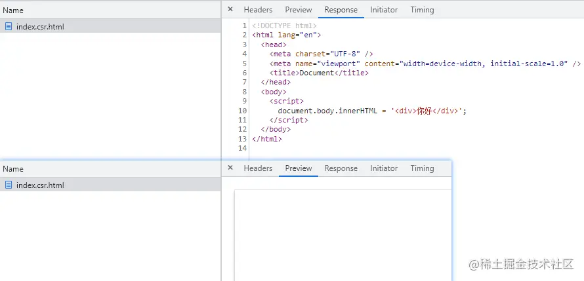Screen dimensions: 584x281
Task: Open the Timing tab in lower panel
Action: (x=422, y=168)
